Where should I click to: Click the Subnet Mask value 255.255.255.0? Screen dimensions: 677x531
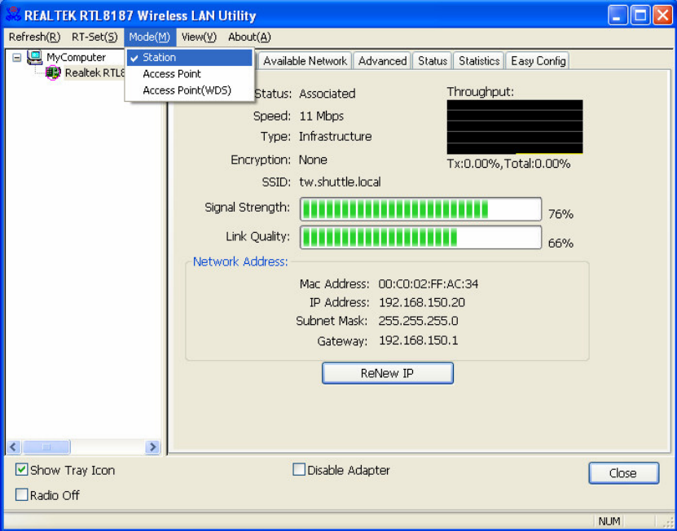[x=418, y=321]
